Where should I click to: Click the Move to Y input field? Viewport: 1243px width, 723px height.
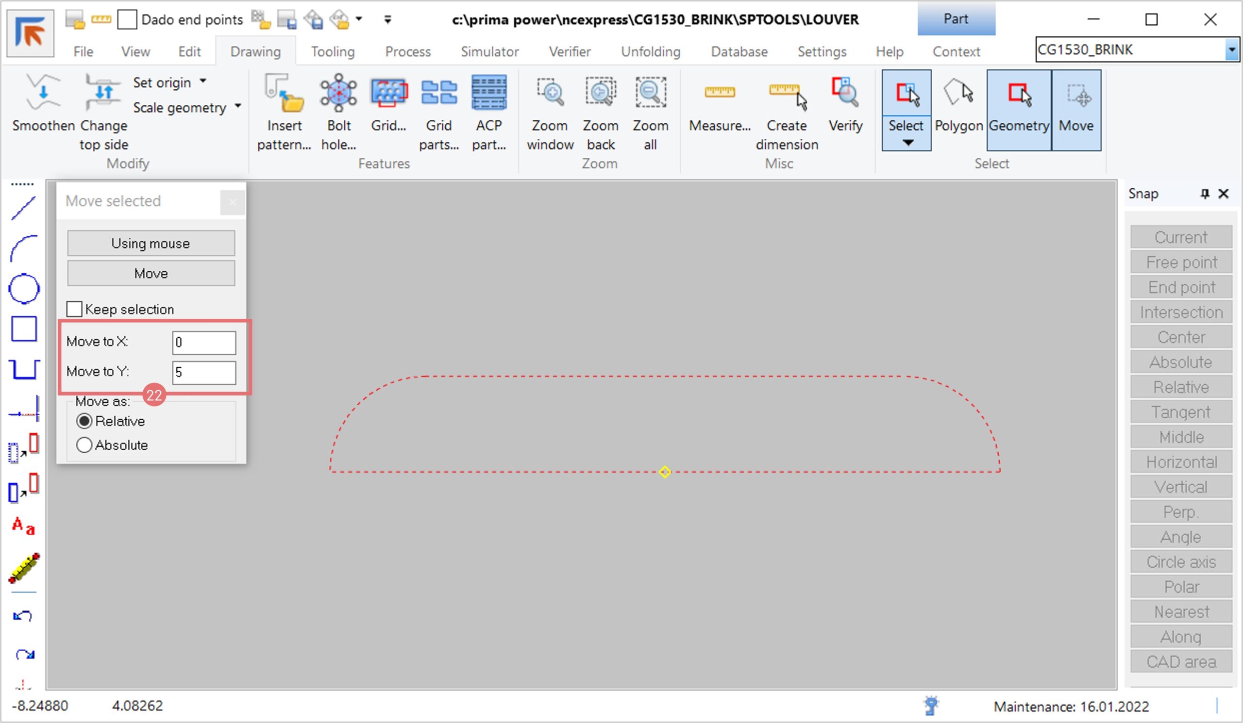(204, 372)
